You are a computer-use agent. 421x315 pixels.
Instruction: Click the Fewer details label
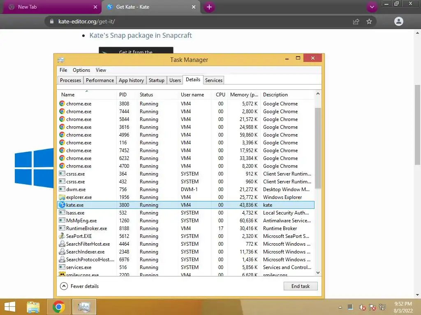85,286
